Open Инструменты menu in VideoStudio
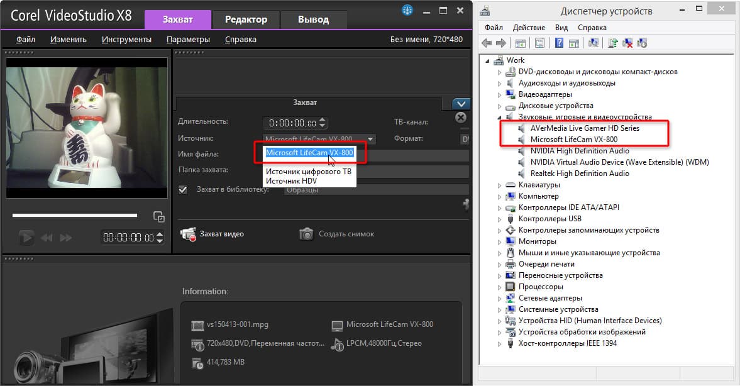The height and width of the screenshot is (386, 740). (x=126, y=39)
